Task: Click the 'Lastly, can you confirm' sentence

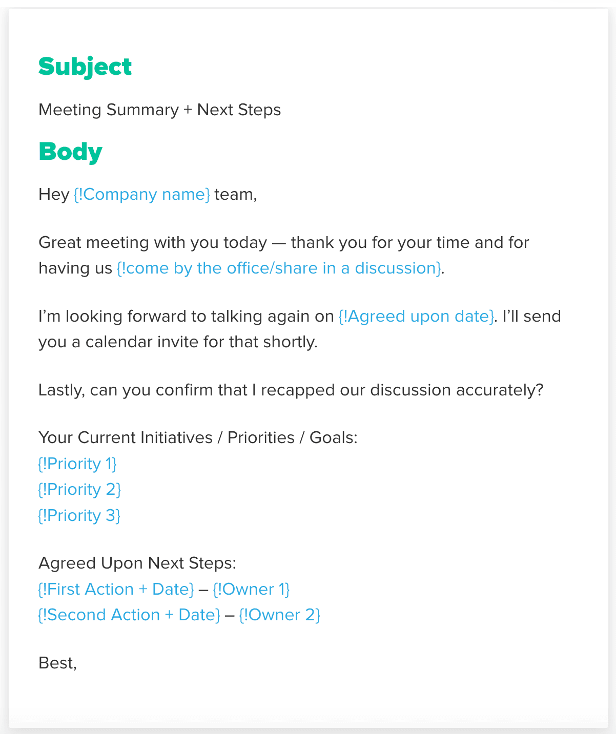Action: coord(291,390)
